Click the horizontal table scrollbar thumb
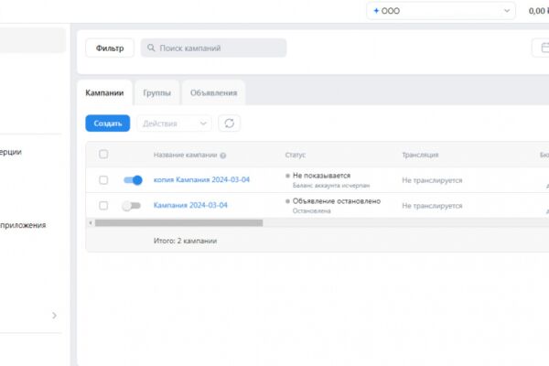Screen dimensions: 549x366 point(178,222)
